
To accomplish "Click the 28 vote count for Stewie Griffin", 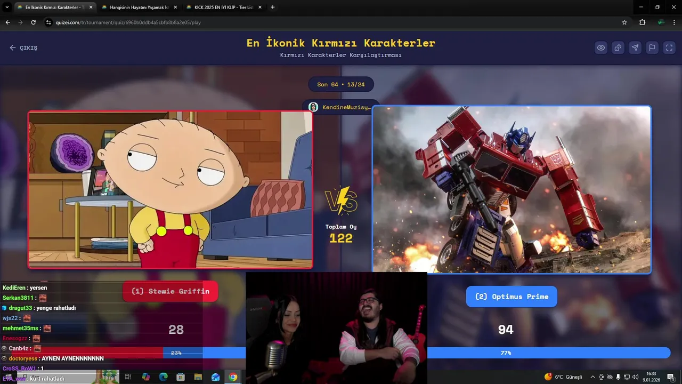I will (x=176, y=330).
